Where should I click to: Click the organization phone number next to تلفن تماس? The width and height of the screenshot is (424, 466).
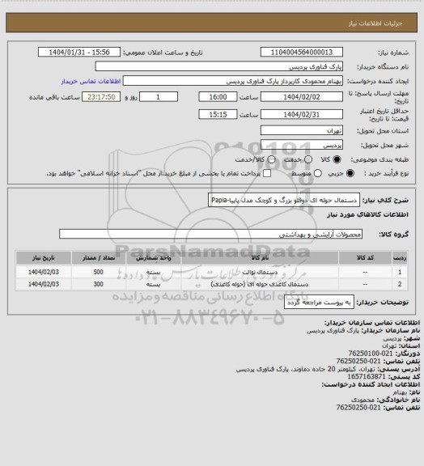point(358,362)
